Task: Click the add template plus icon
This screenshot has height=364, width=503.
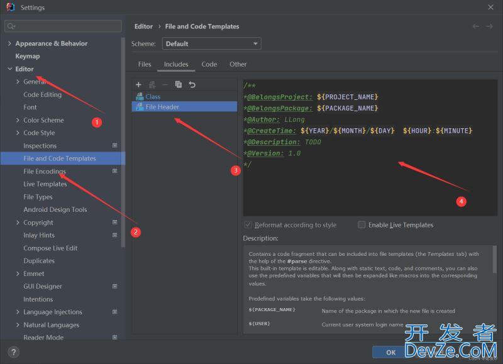Action: pyautogui.click(x=138, y=85)
